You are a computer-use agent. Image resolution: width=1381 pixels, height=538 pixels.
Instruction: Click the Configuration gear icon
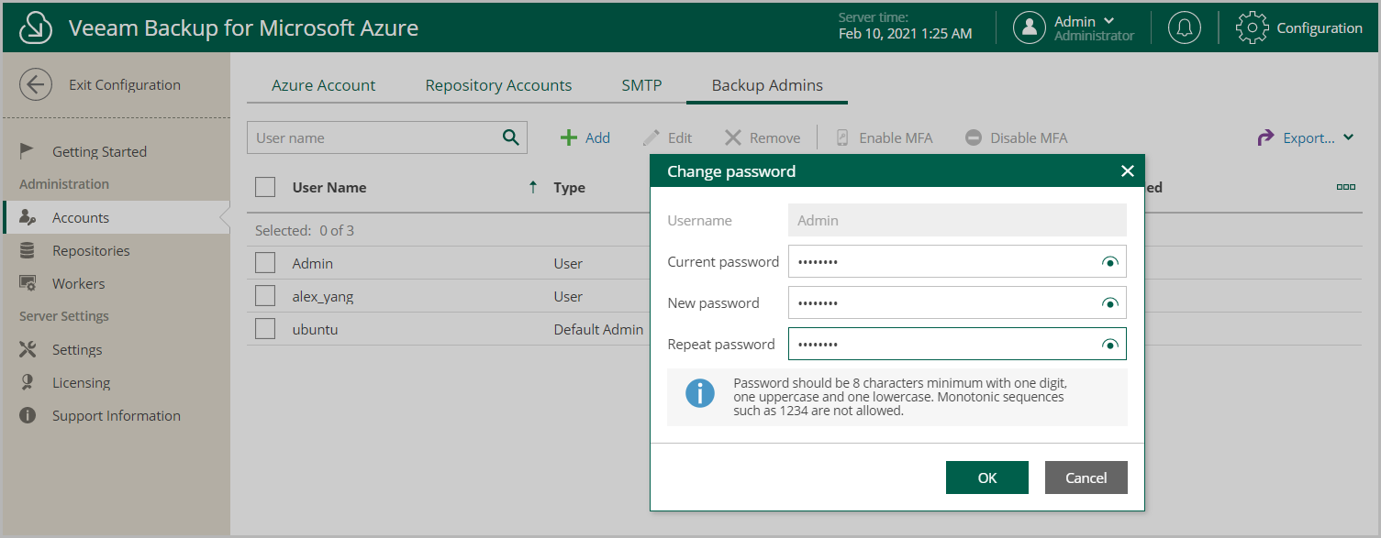1253,27
